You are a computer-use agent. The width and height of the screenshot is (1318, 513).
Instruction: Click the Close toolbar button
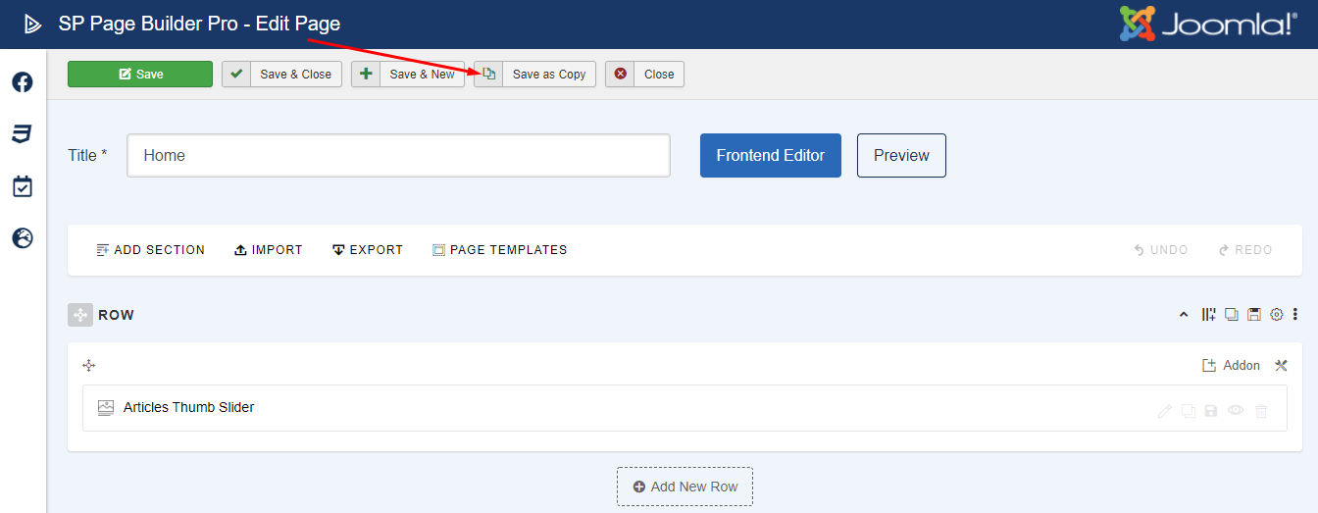point(644,75)
